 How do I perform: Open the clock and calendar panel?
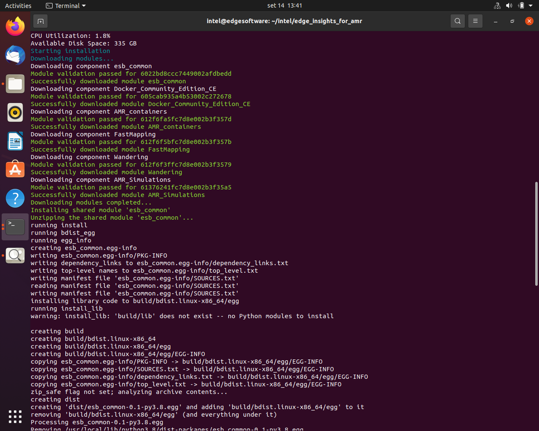(x=285, y=5)
